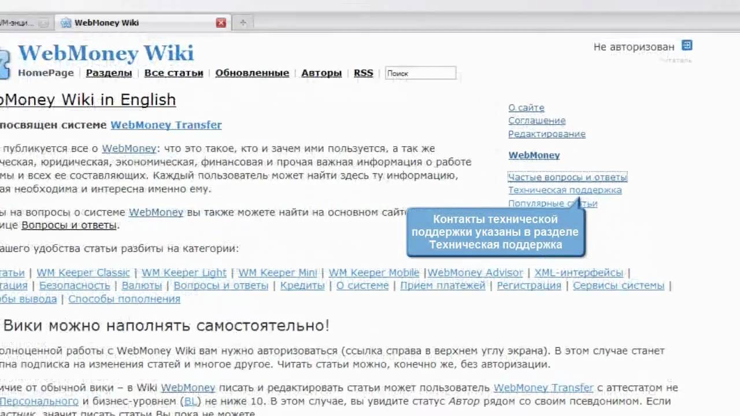Open Авторы in the navigation bar
Image resolution: width=740 pixels, height=416 pixels.
tap(321, 73)
